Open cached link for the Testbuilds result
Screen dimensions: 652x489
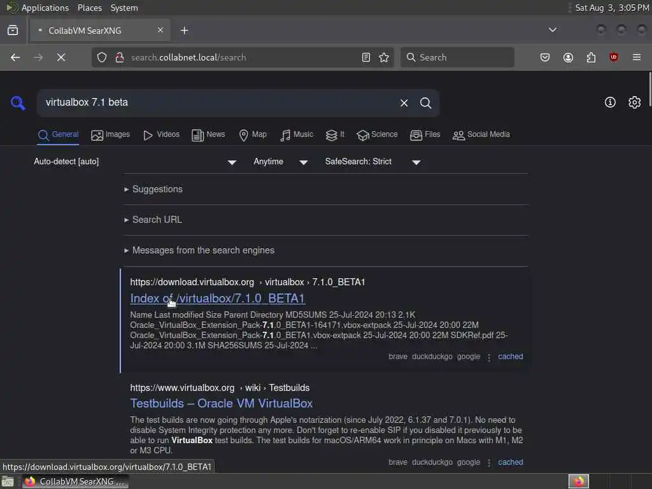(x=511, y=462)
